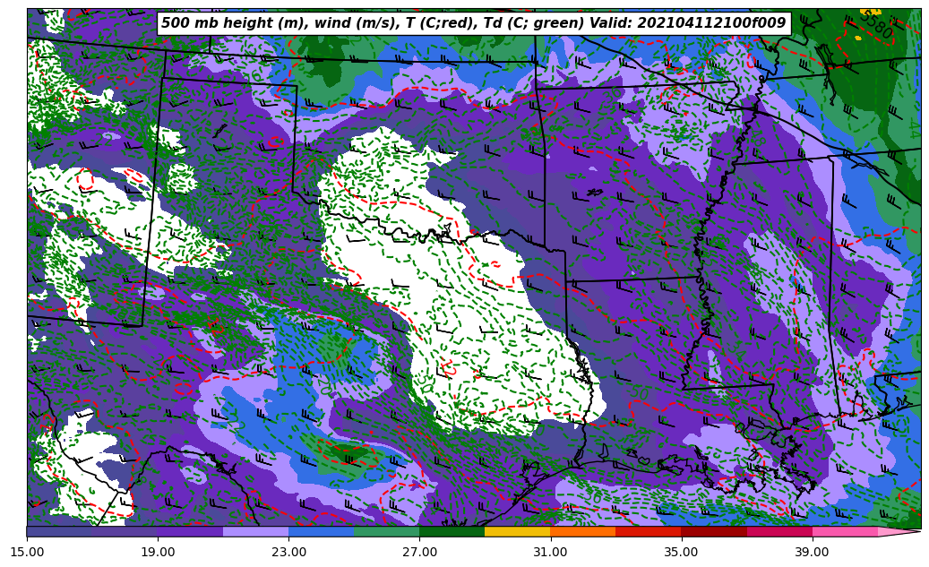Image resolution: width=929 pixels, height=567 pixels.
Task: Click the 39.00 colorbar tick label
Action: pyautogui.click(x=812, y=553)
